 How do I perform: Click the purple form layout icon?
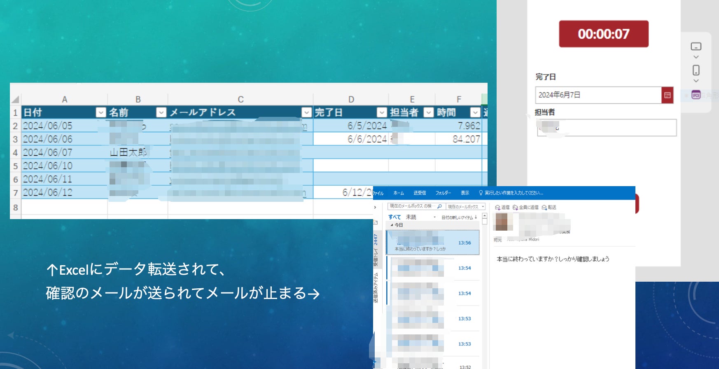point(696,95)
